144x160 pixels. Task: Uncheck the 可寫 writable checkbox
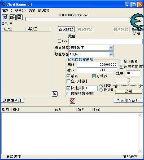(x=68, y=76)
